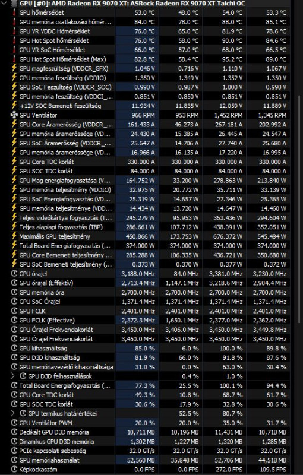This screenshot has height=475, width=303.
Task: Click lightning icon of GPU magfeszültség (VDDCR_GFX)
Action: click(x=14, y=68)
